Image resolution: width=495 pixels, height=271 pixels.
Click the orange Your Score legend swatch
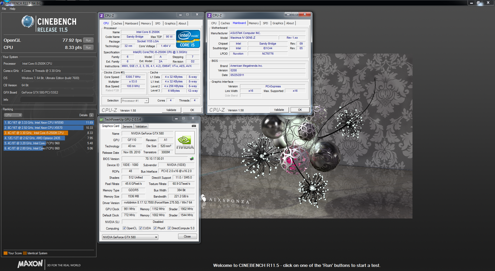(5, 253)
